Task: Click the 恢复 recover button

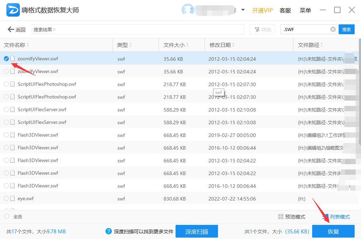Action: (333, 231)
